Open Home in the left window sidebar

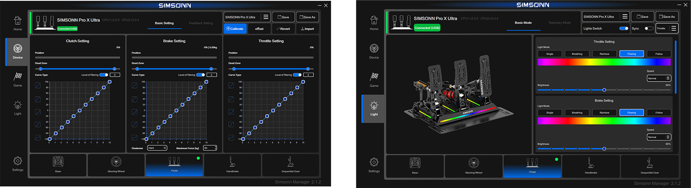click(x=17, y=23)
